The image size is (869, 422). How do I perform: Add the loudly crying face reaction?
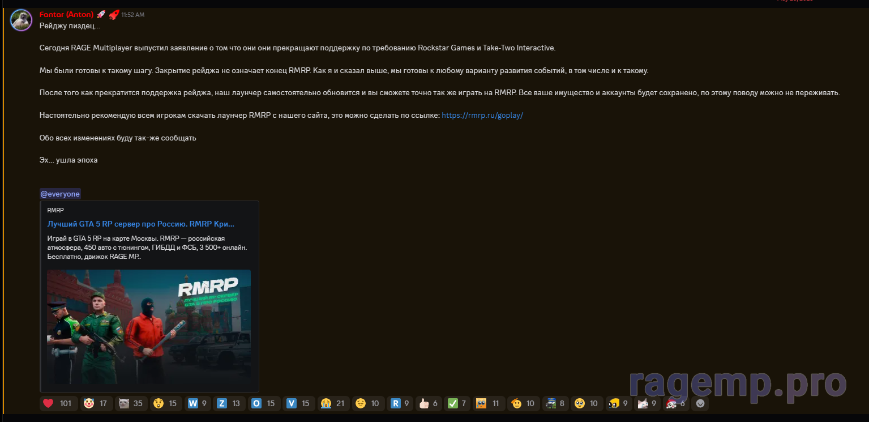(x=333, y=403)
